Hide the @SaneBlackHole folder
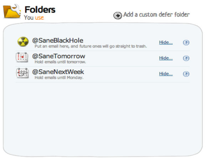 (x=166, y=43)
